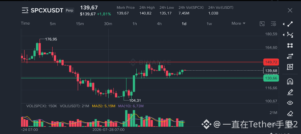Click the current price 139,68 label
The width and height of the screenshot is (301, 134).
coord(271,71)
